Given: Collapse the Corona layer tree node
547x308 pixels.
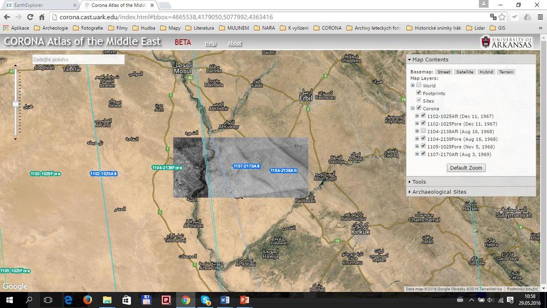Looking at the screenshot, I should point(413,108).
